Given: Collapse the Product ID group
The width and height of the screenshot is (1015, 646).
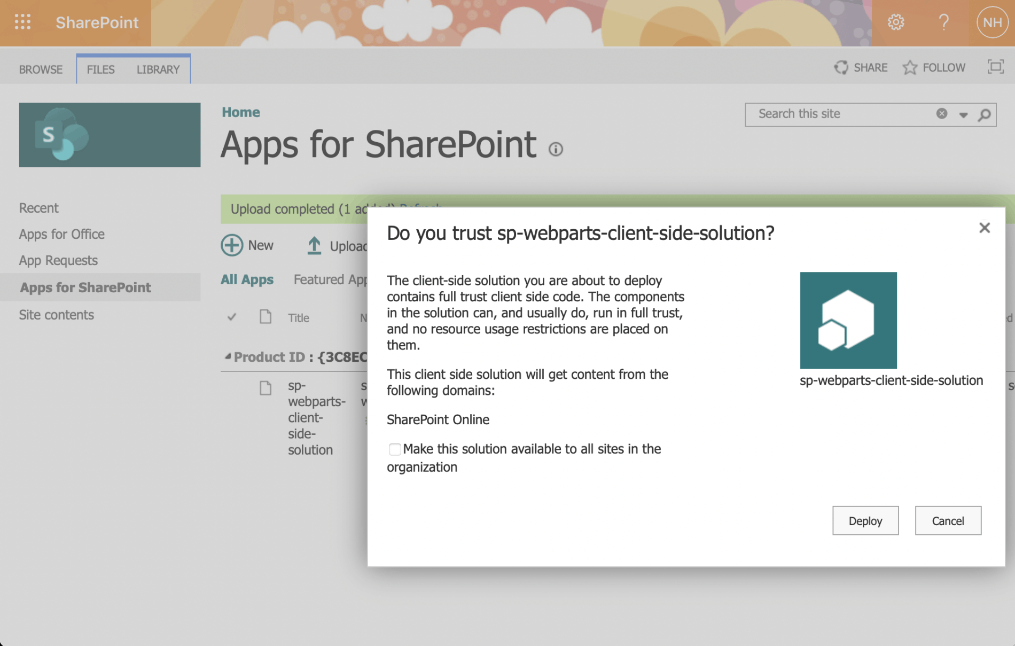Looking at the screenshot, I should click(228, 356).
